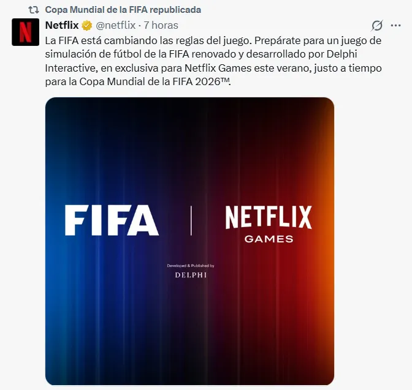Click the NETFLIX wordmark in the image
The width and height of the screenshot is (412, 390).
269,217
